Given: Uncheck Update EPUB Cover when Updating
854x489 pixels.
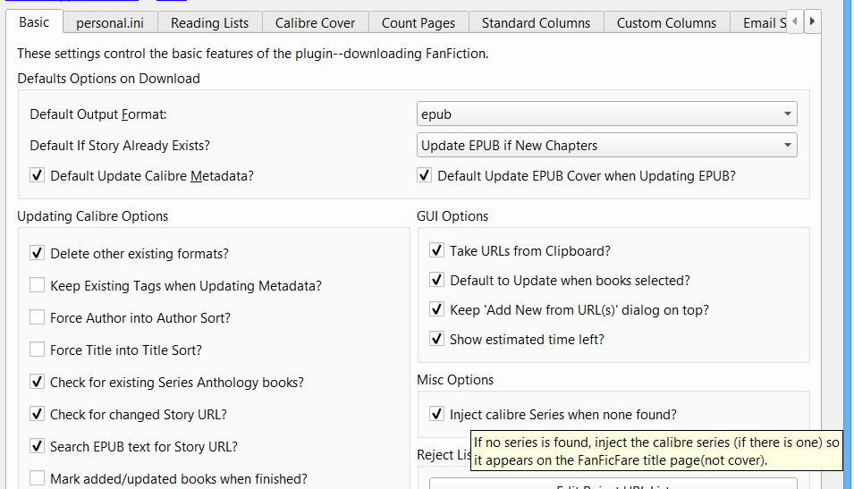Looking at the screenshot, I should click(x=425, y=176).
